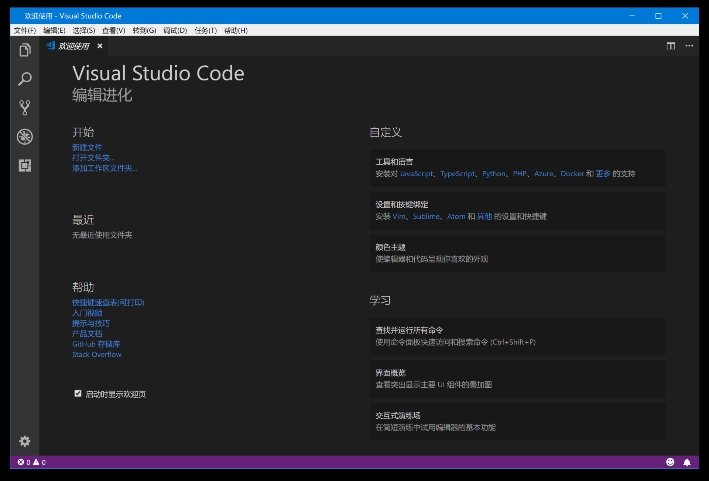Viewport: 709px width, 481px height.
Task: Click the split editor icon
Action: (x=671, y=46)
